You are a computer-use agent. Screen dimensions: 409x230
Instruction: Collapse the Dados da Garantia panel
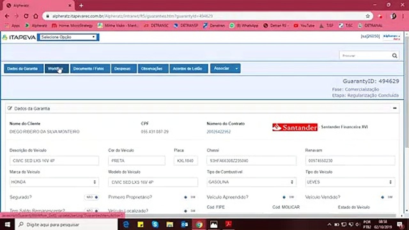[x=395, y=108]
